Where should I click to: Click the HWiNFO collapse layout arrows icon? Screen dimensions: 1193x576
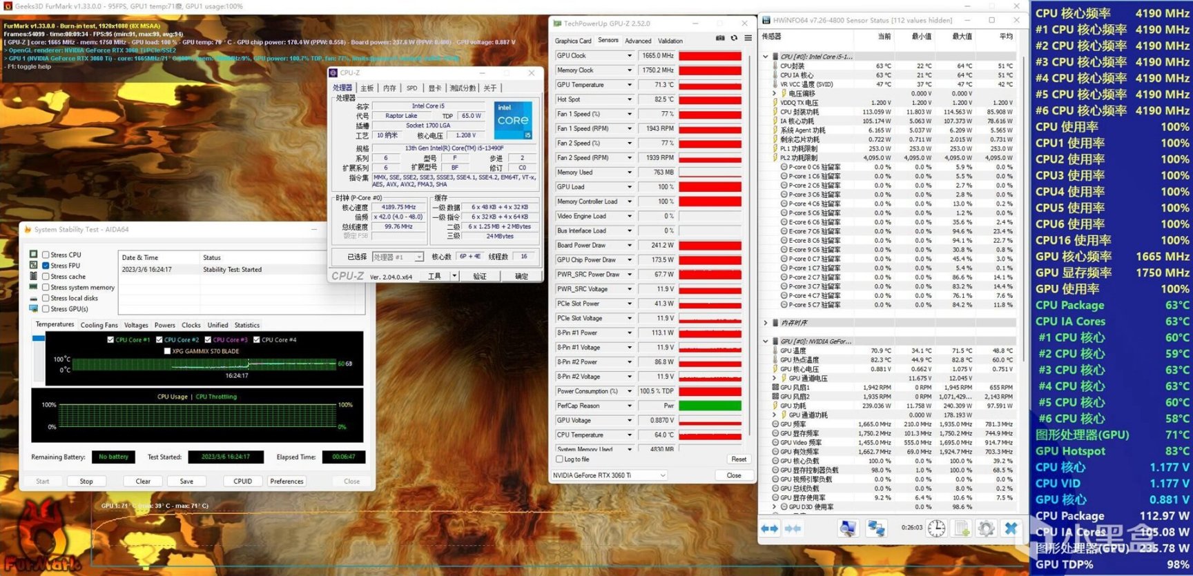coord(793,528)
